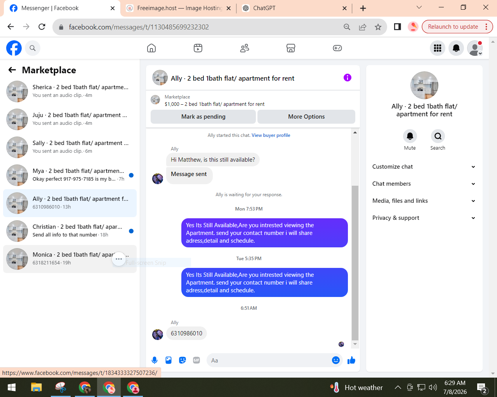Expand the Chat members section
Viewport: 497px width, 397px height.
point(424,184)
